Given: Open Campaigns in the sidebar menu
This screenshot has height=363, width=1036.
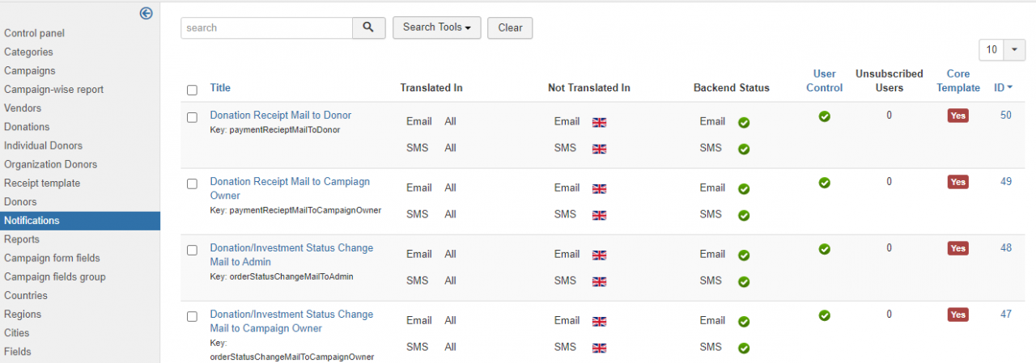Looking at the screenshot, I should coord(30,70).
